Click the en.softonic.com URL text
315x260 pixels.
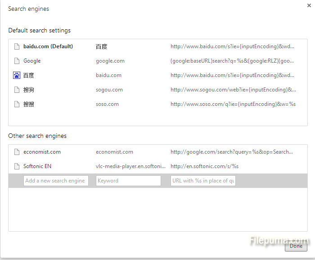click(x=204, y=166)
